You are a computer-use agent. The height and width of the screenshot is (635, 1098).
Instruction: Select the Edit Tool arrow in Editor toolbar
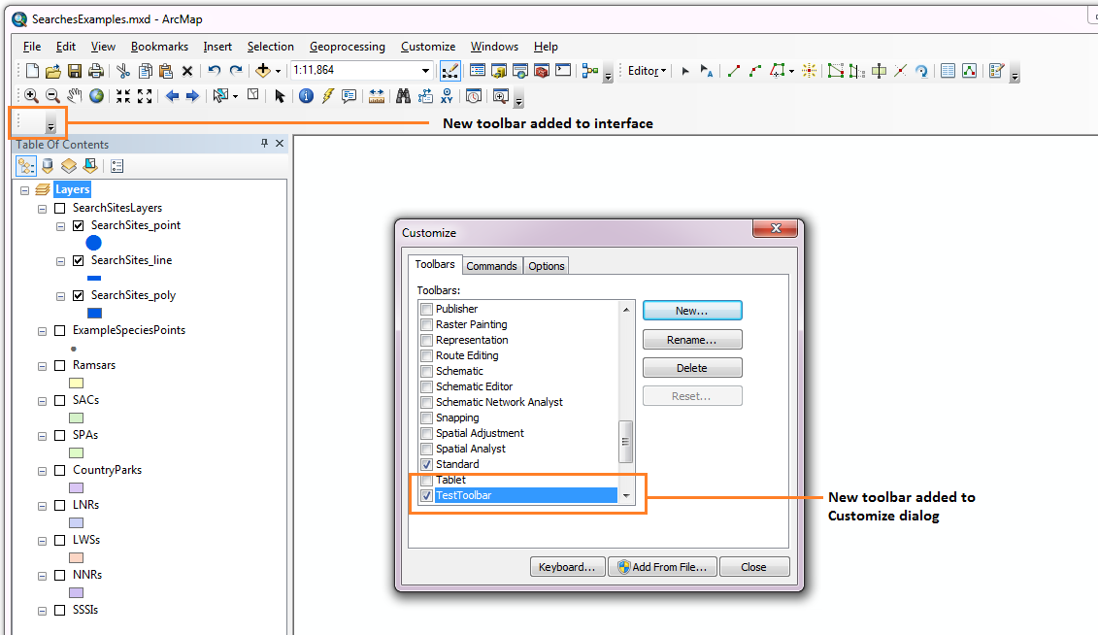point(685,71)
